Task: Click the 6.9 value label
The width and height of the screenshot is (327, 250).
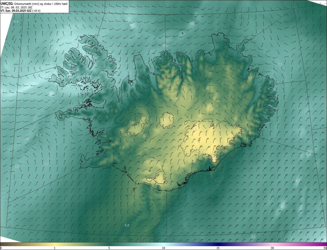Action: pos(16,22)
